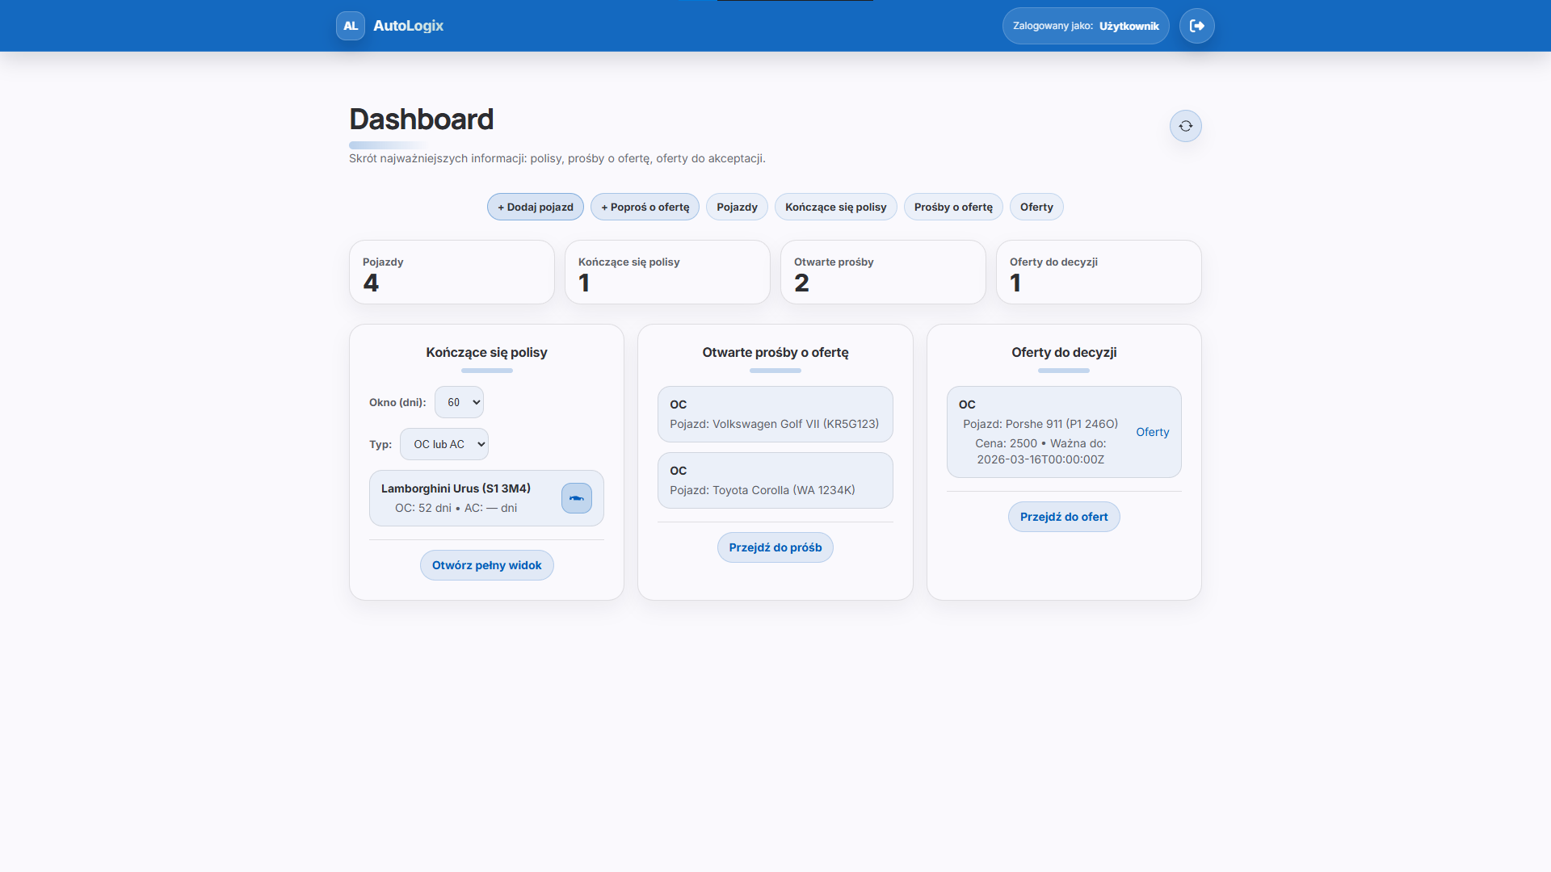1551x872 pixels.
Task: Click the car icon on Lamborghini Urus
Action: pos(577,498)
